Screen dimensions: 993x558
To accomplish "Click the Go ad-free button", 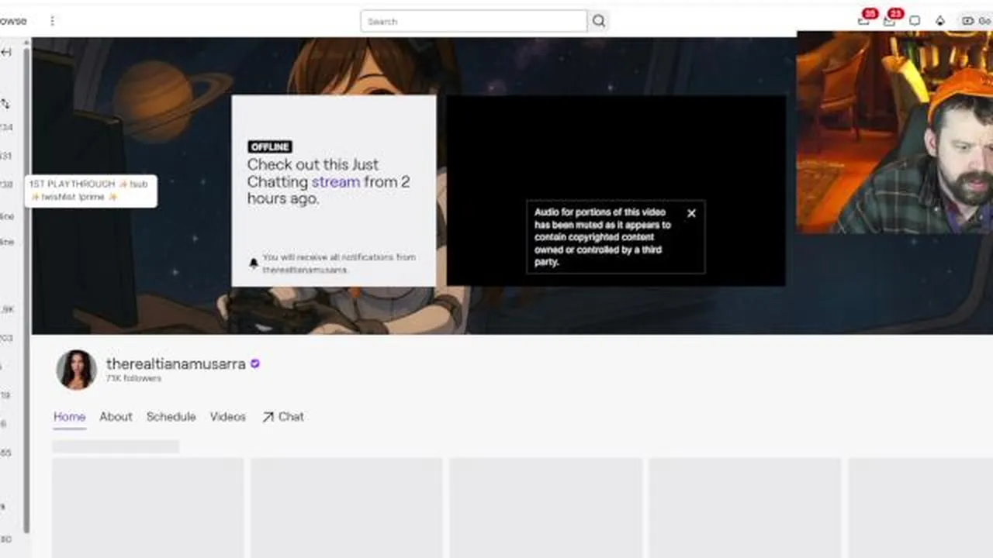I will [x=976, y=21].
